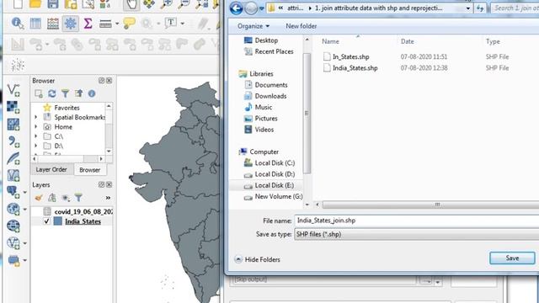Switch to the Layer Order tab

click(51, 170)
